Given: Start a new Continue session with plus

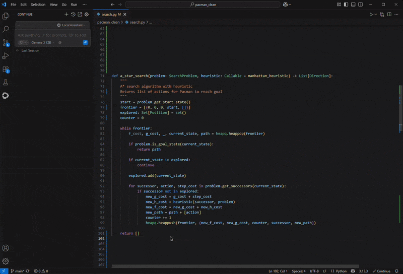Looking at the screenshot, I should (x=66, y=15).
